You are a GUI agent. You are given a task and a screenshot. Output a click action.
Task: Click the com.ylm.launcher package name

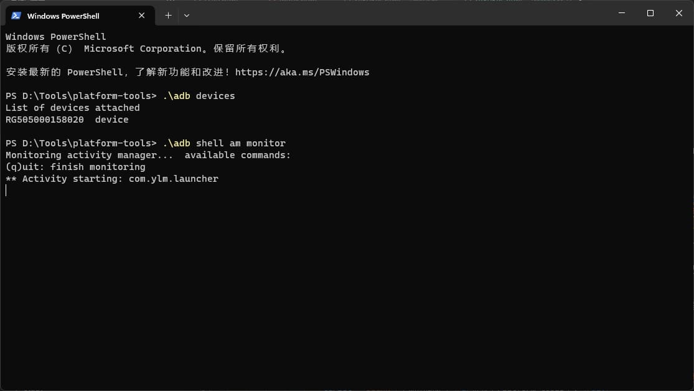tap(174, 179)
